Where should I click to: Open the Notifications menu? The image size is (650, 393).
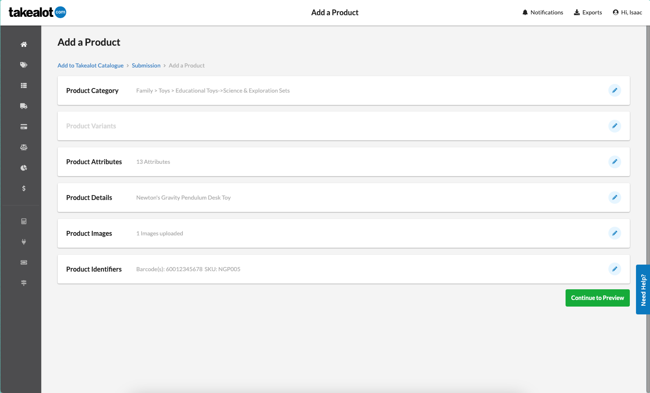pos(542,12)
